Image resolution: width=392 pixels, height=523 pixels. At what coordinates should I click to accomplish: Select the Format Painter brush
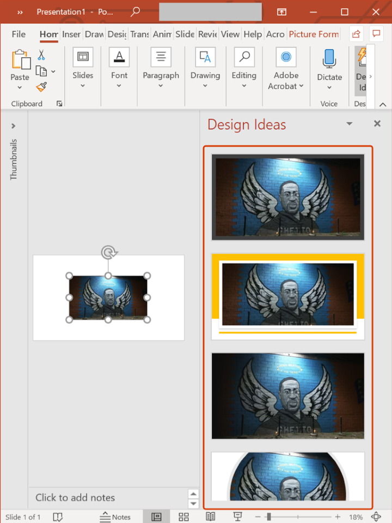41,87
